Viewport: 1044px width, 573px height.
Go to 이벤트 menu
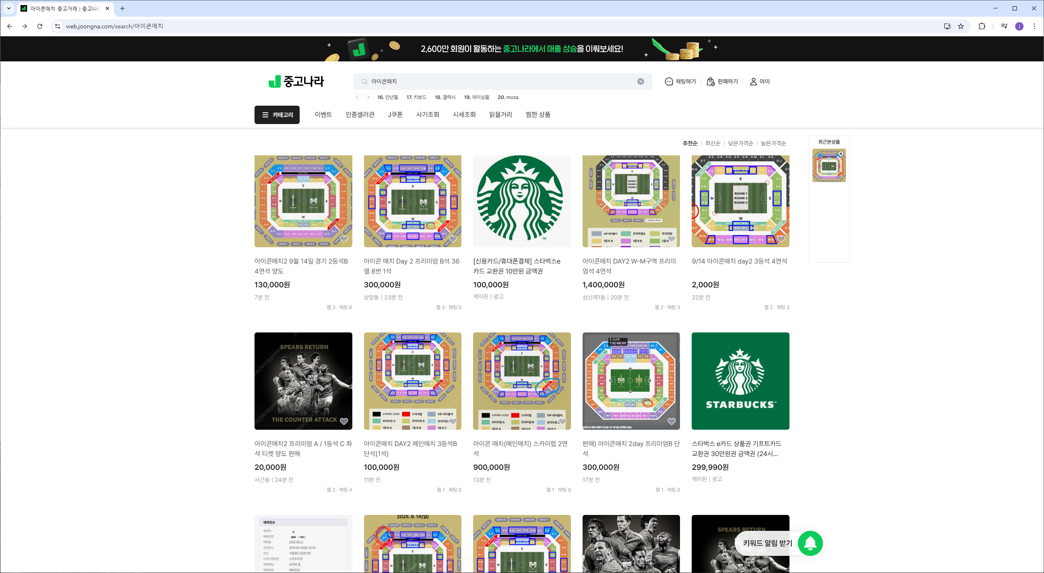(323, 114)
